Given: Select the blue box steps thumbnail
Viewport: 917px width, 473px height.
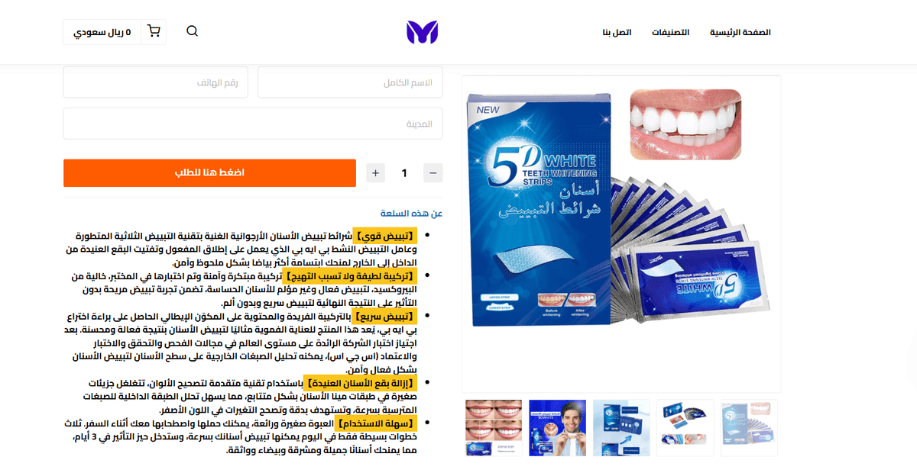Looking at the screenshot, I should pyautogui.click(x=621, y=428).
